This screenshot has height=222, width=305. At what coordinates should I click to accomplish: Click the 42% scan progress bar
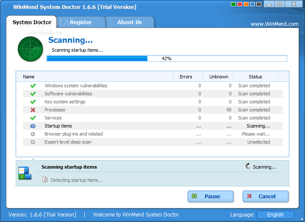(166, 58)
